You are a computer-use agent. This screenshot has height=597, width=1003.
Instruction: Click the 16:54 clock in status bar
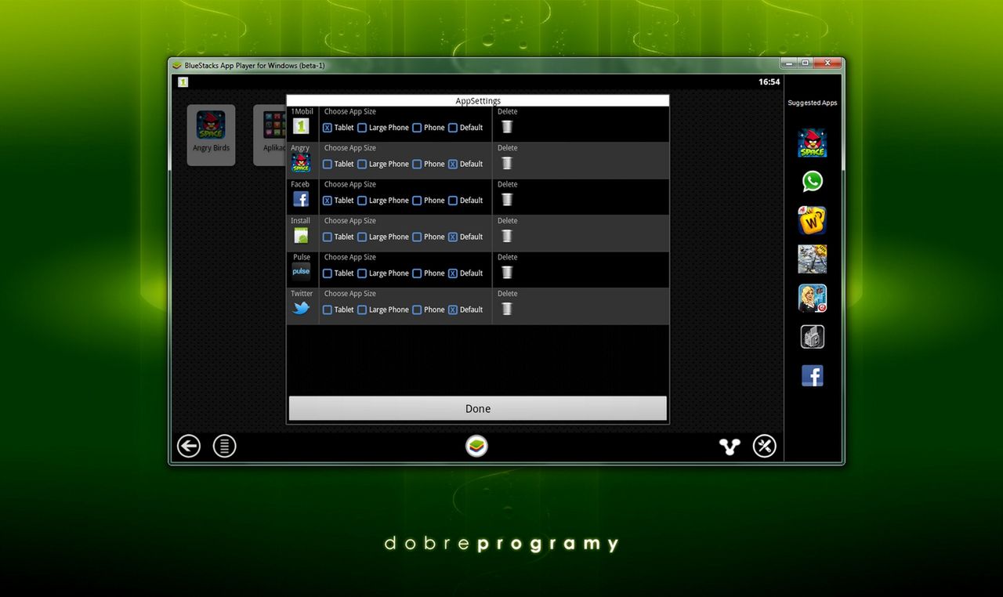coord(769,81)
